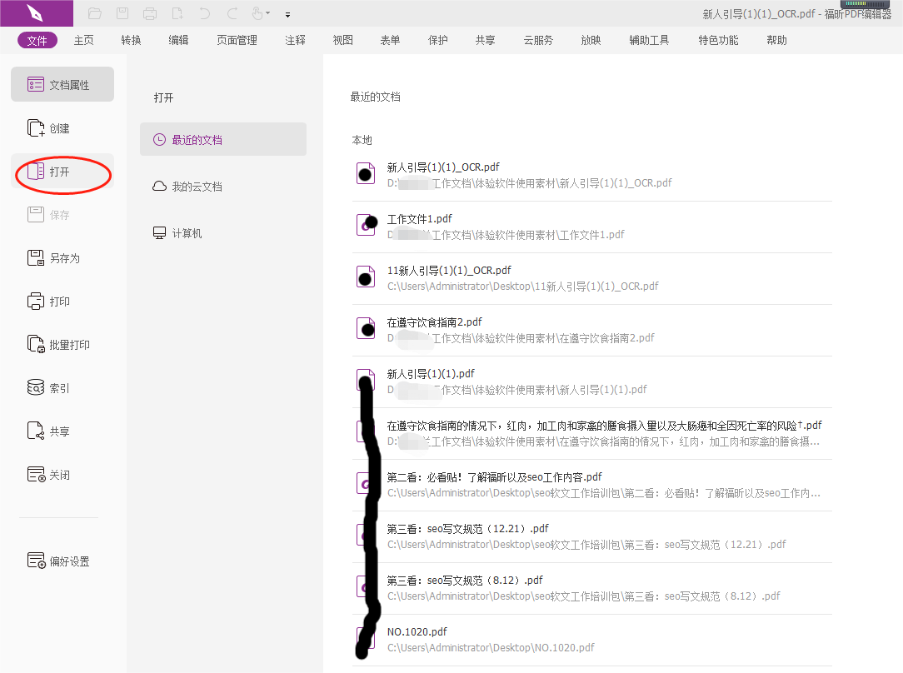Select the 创建 (Create) sidebar icon
903x673 pixels.
(x=62, y=128)
